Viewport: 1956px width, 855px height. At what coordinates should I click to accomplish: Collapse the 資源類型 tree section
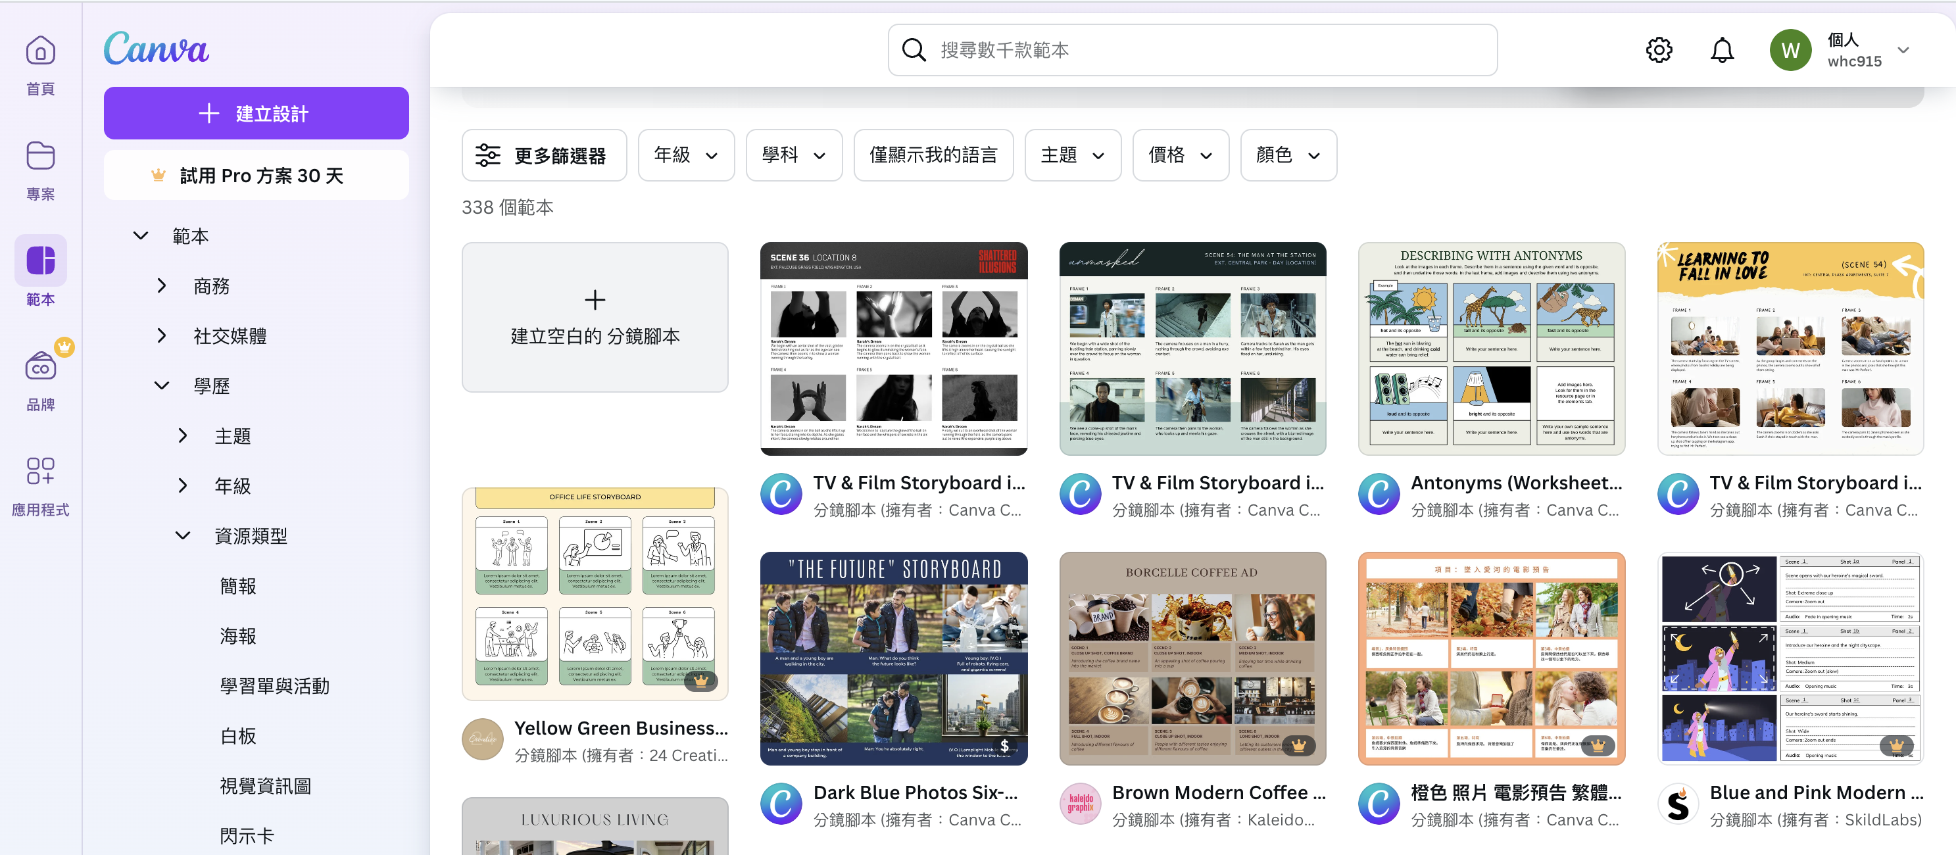[x=183, y=535]
